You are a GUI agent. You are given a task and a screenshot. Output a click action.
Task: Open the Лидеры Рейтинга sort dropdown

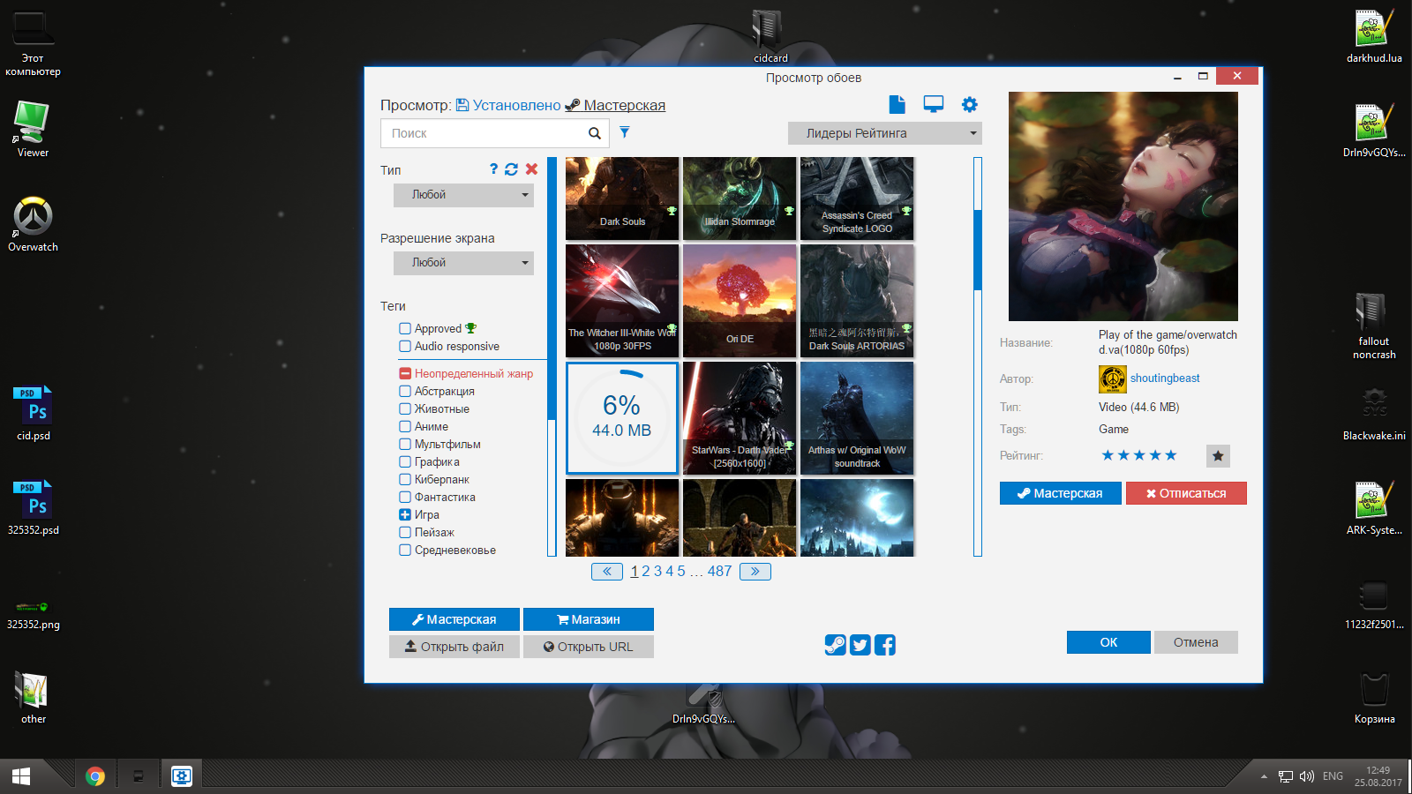coord(884,133)
